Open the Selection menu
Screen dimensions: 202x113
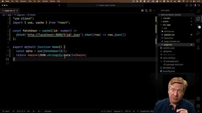(23, 1)
